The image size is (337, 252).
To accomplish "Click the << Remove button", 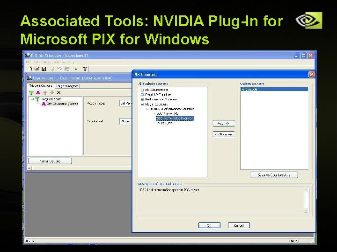I will click(224, 134).
